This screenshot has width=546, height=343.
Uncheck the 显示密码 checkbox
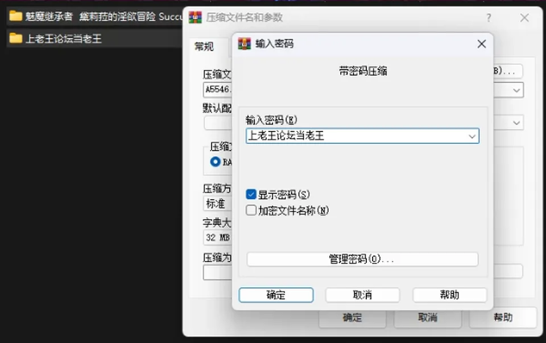[251, 195]
